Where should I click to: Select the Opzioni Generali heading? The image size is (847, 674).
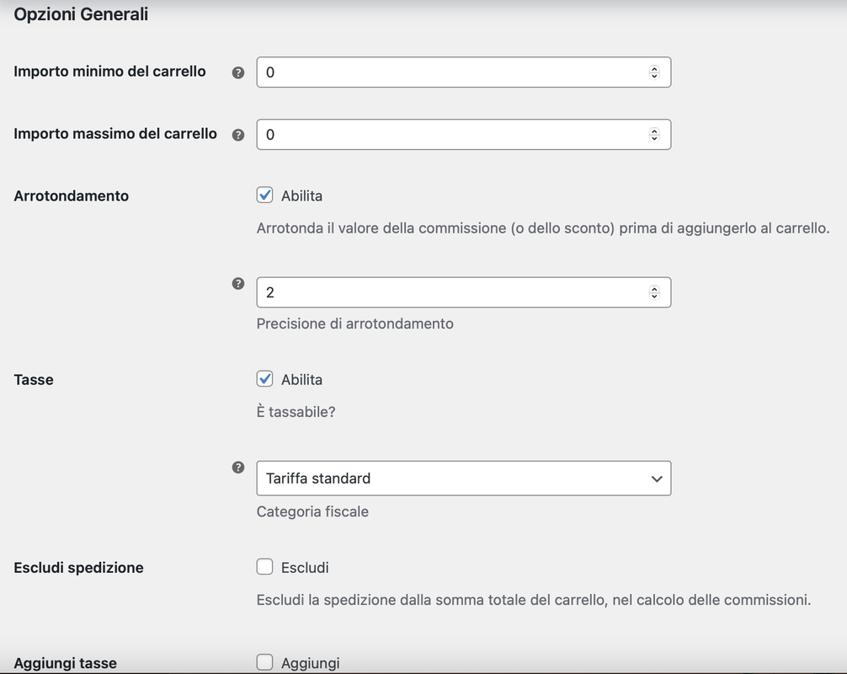[81, 14]
